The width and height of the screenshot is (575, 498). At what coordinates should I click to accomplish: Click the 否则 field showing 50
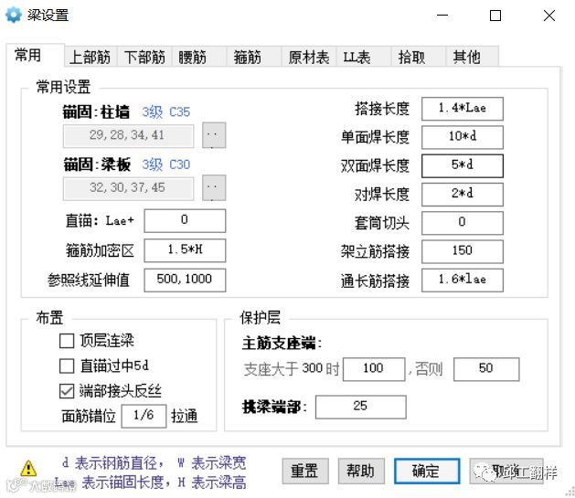[486, 369]
